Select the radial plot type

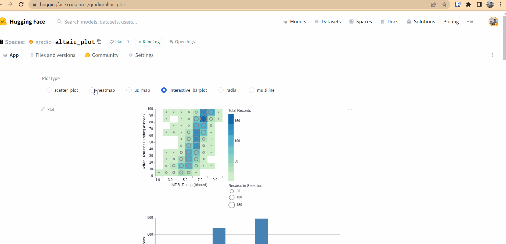tap(220, 90)
